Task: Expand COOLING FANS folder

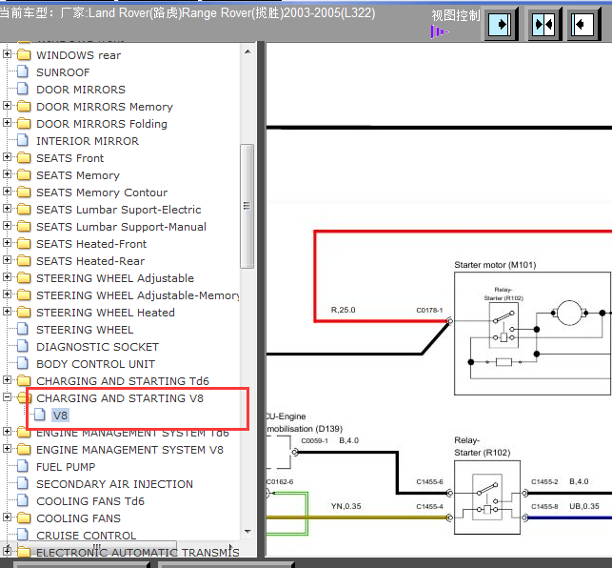Action: [x=7, y=517]
